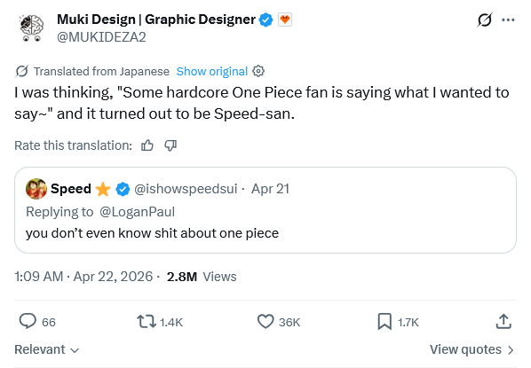Rate translation with thumbs down
The height and width of the screenshot is (368, 531).
(x=170, y=145)
